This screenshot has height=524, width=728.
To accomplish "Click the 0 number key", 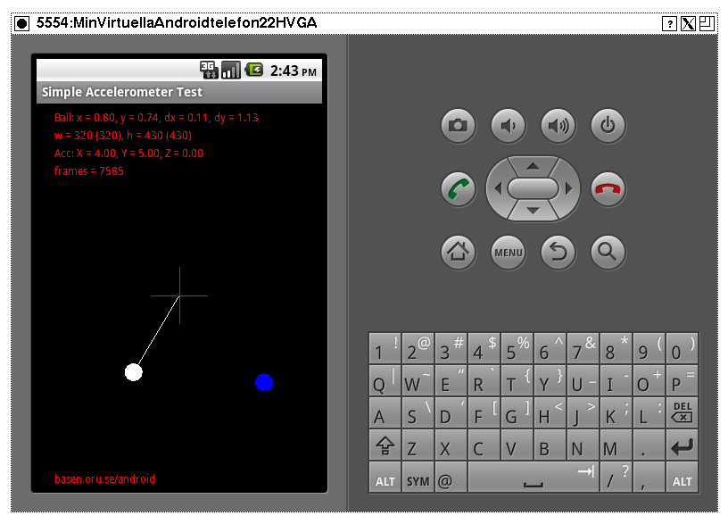I will [682, 348].
